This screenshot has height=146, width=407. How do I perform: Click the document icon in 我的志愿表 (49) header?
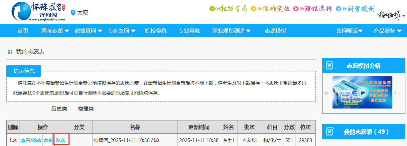pos(330,132)
